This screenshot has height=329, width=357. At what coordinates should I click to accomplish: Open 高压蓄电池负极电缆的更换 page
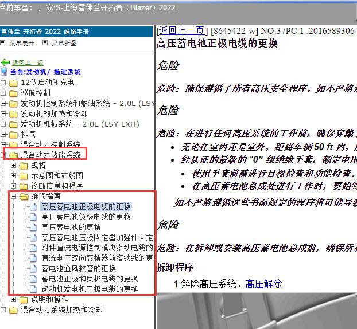[x=86, y=217]
